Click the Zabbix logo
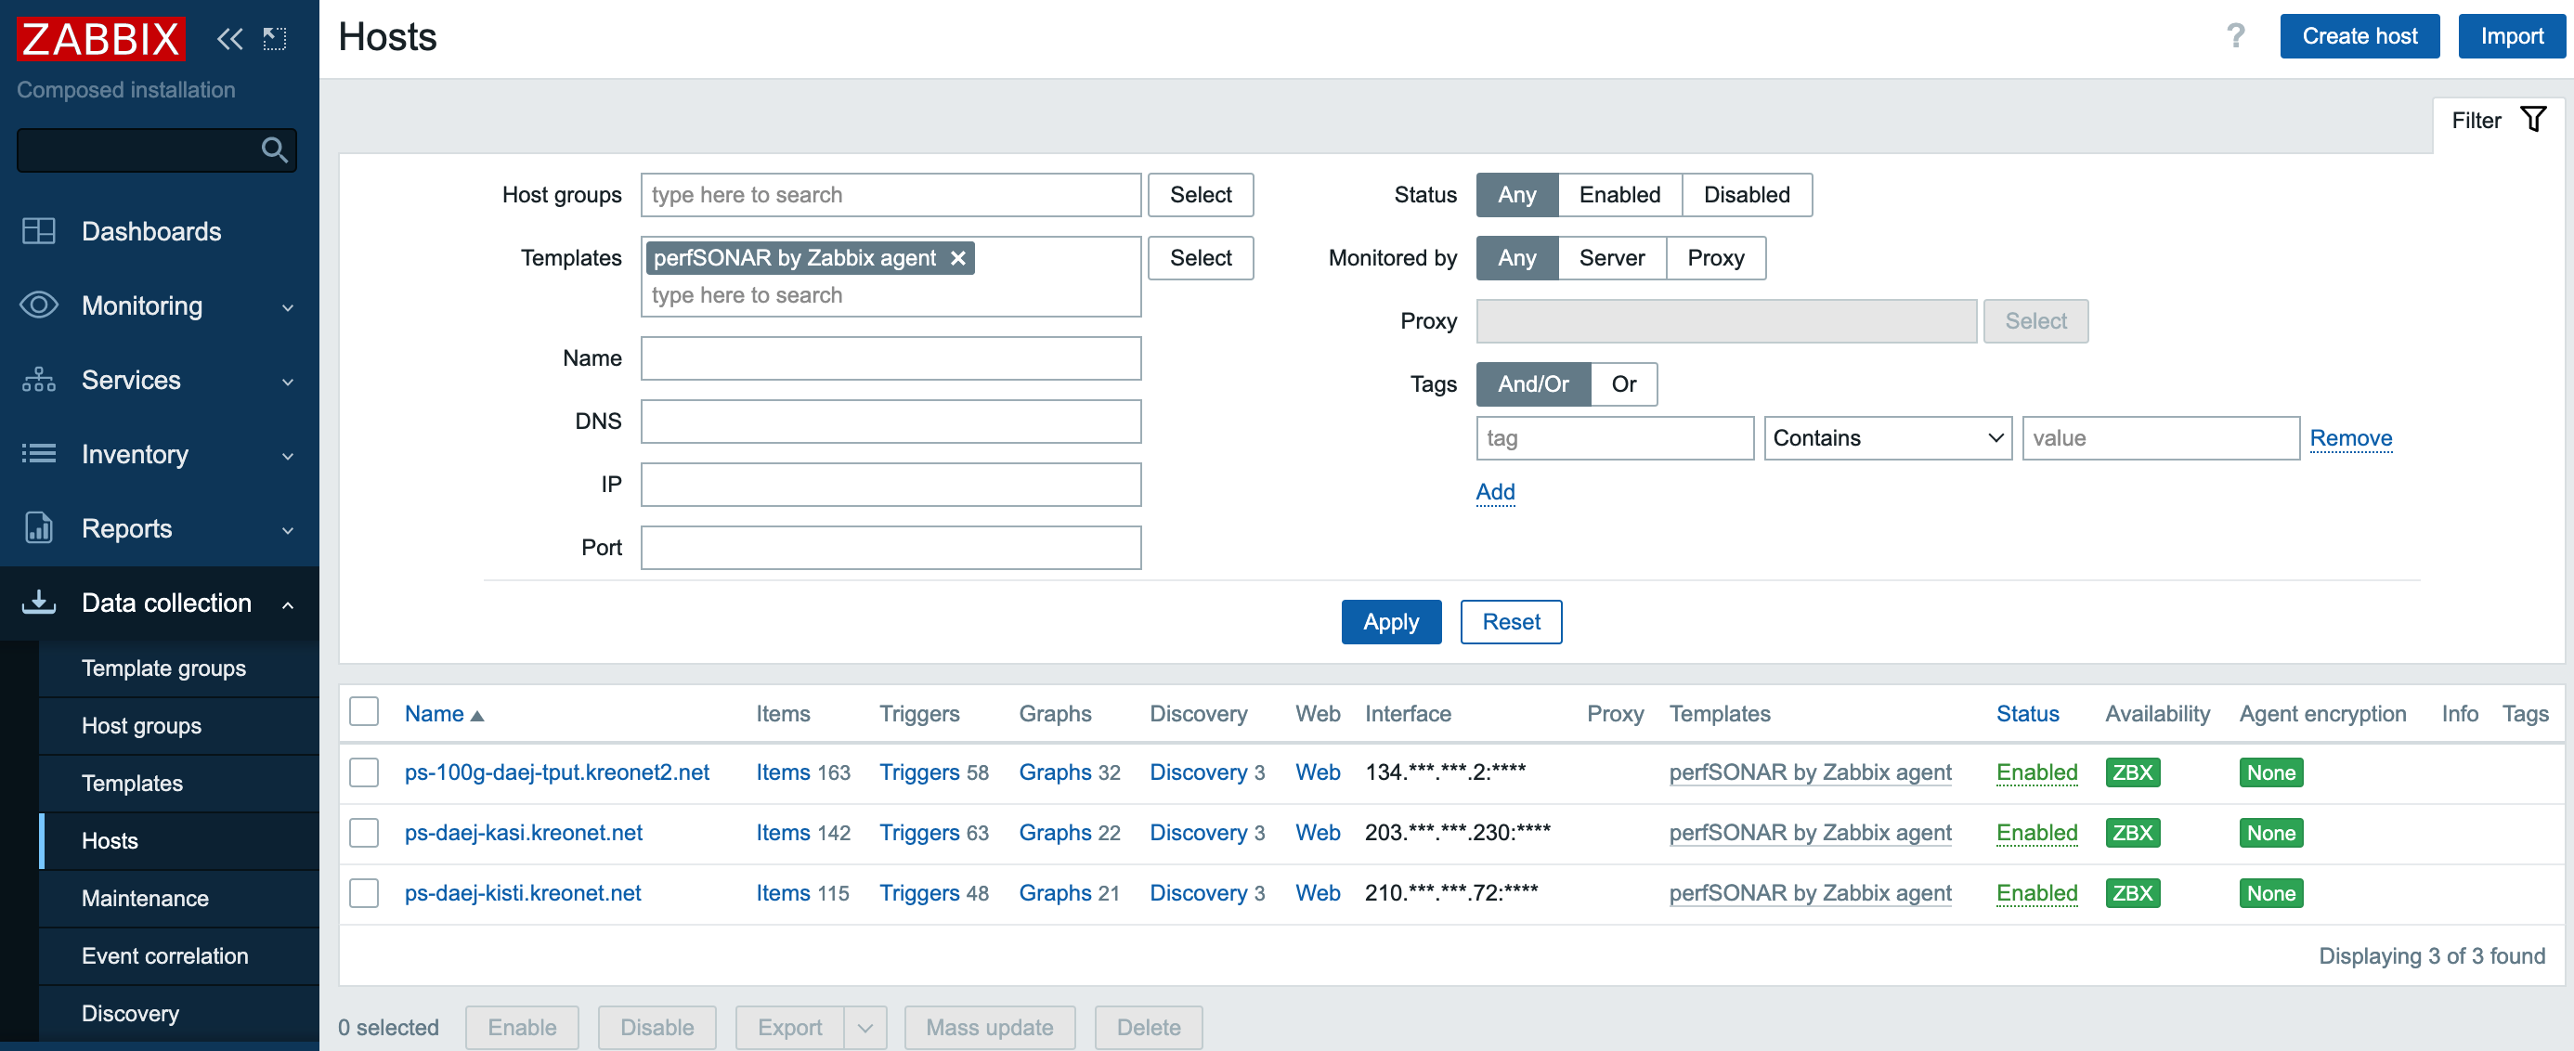 pyautogui.click(x=100, y=38)
